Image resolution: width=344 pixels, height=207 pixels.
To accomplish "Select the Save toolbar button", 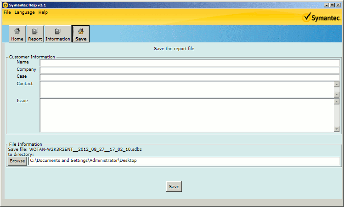I will click(81, 34).
